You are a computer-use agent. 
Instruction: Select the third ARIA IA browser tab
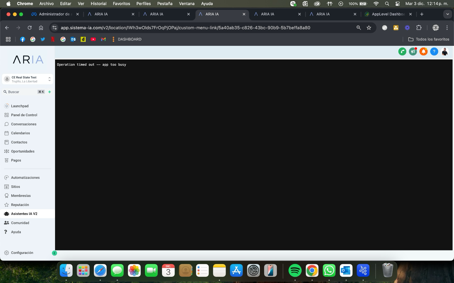(212, 14)
